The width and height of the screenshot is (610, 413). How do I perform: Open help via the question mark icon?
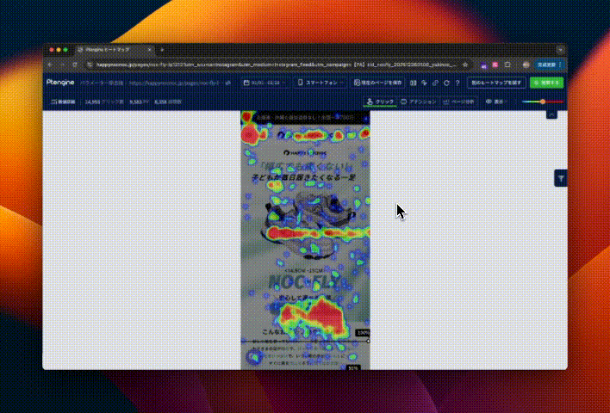point(457,83)
